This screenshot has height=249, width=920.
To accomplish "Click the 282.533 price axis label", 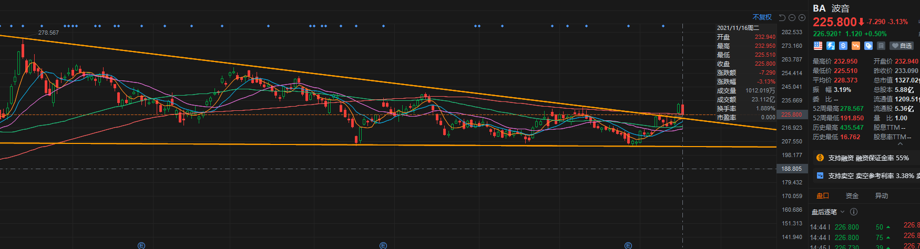I will (x=792, y=32).
